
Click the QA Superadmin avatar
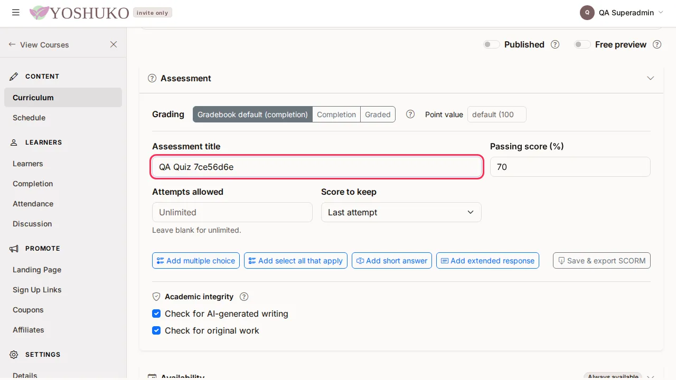click(587, 13)
